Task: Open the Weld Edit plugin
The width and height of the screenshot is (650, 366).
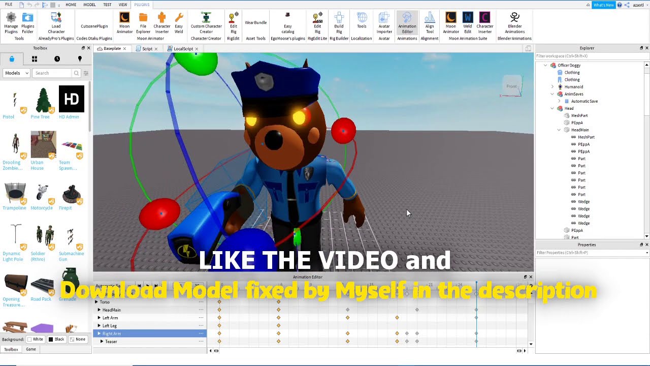Action: (468, 23)
